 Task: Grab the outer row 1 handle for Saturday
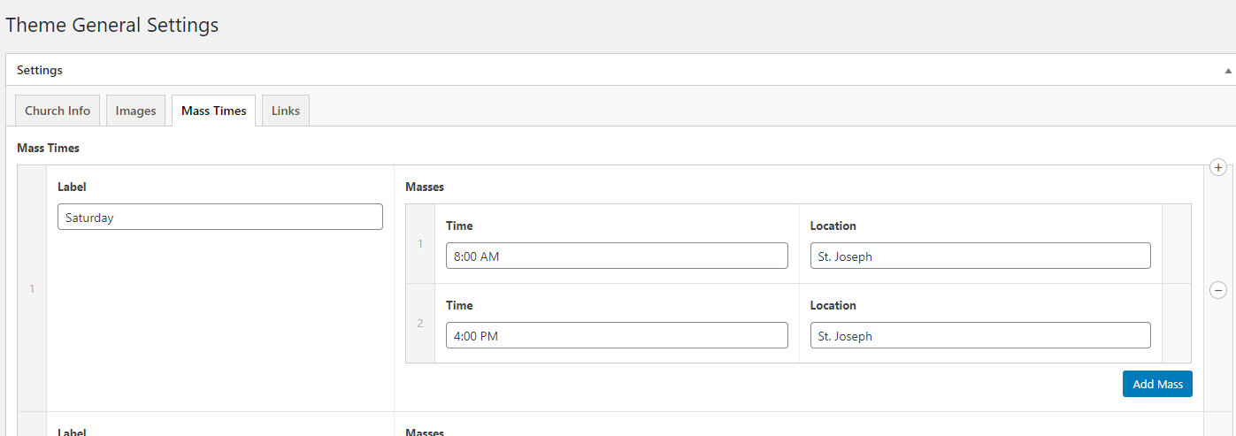tap(32, 288)
